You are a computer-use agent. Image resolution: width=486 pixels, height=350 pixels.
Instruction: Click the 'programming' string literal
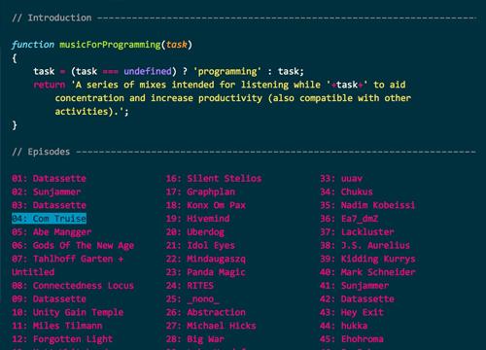coord(227,71)
